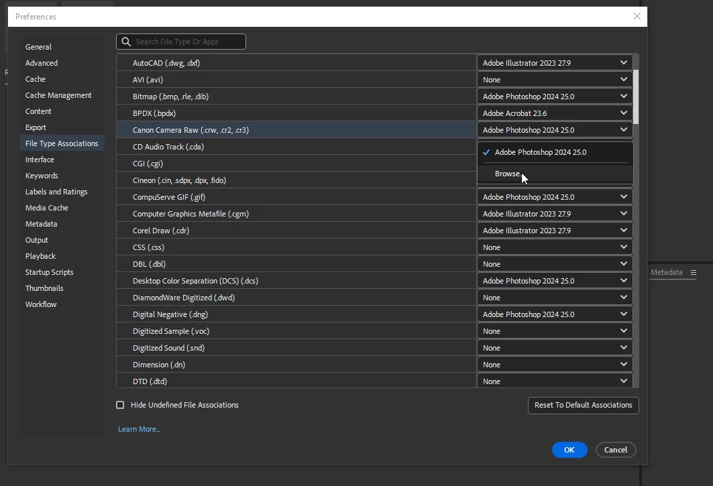
Task: Choose Browse option in dropdown menu
Action: 555,174
